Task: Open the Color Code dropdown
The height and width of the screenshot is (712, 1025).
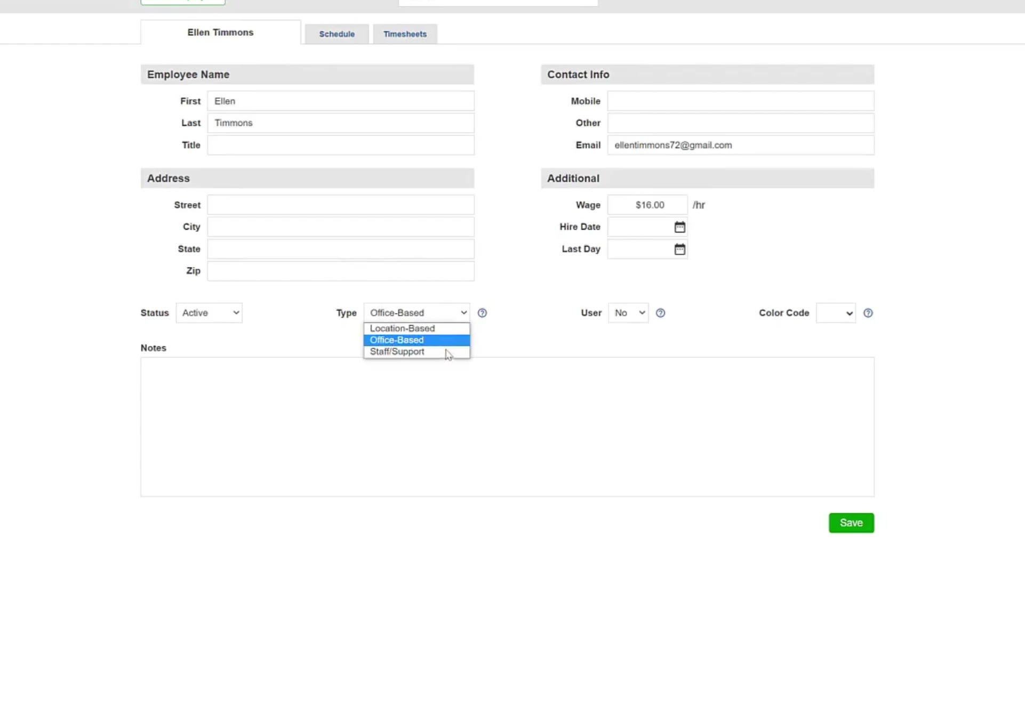Action: point(836,313)
